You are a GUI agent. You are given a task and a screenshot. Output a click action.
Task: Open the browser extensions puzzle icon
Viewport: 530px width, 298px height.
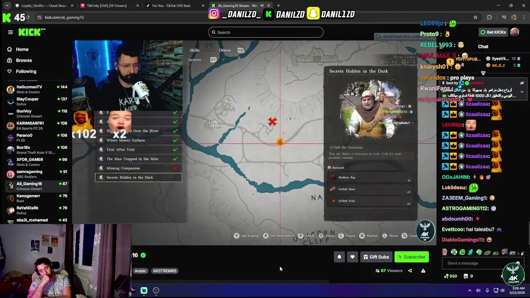[x=489, y=17]
